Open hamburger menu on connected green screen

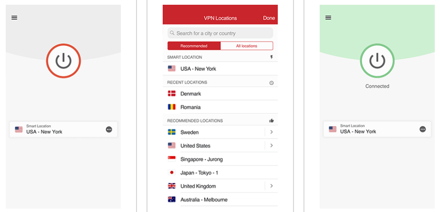(x=328, y=18)
